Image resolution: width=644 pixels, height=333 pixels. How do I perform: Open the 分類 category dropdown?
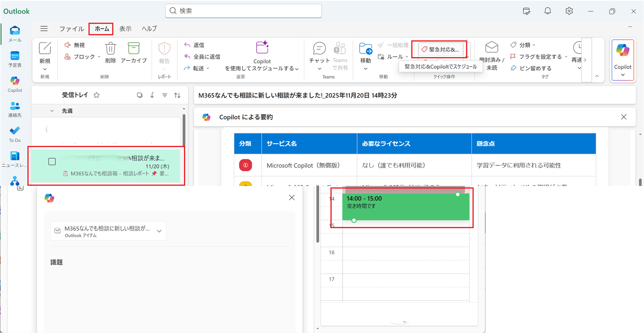534,45
